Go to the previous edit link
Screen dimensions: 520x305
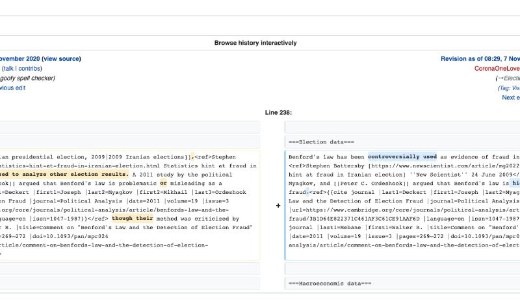(13, 88)
